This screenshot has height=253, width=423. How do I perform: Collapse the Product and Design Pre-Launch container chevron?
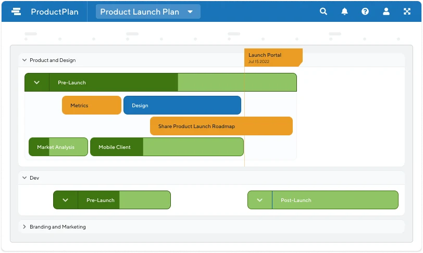point(37,82)
